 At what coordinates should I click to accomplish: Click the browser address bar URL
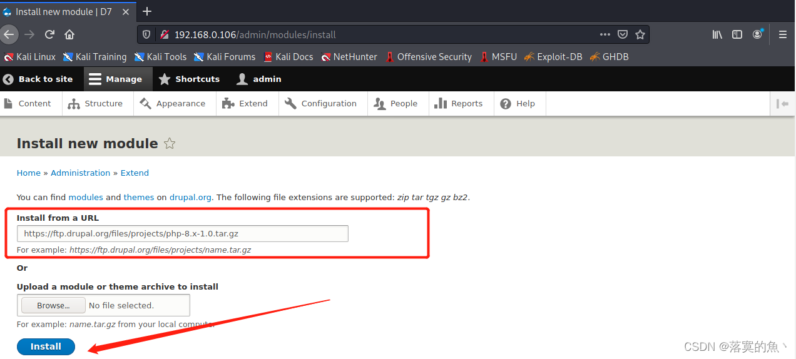(255, 34)
